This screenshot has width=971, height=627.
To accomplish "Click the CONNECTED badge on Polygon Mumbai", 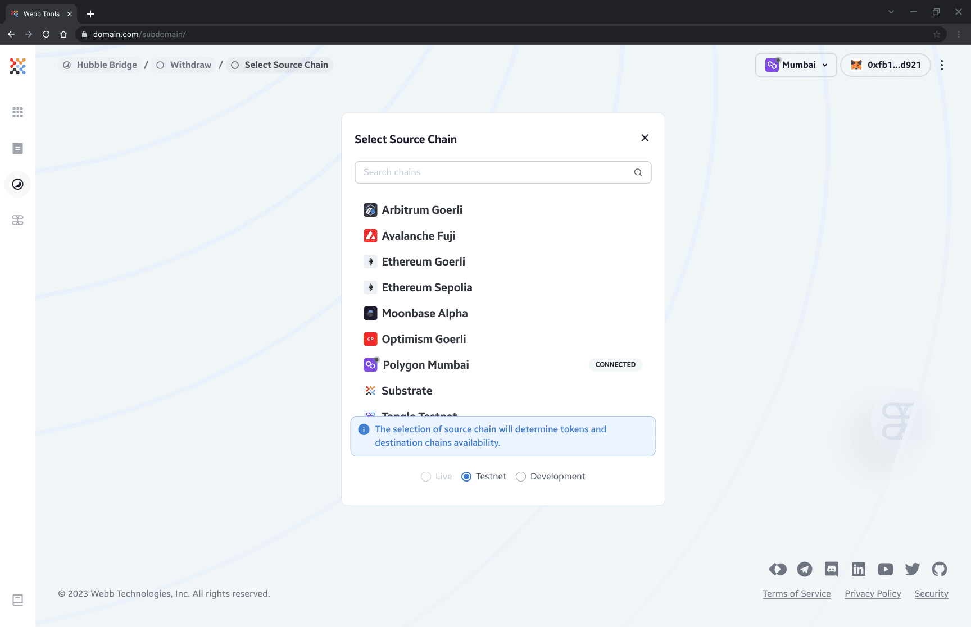I will [615, 365].
